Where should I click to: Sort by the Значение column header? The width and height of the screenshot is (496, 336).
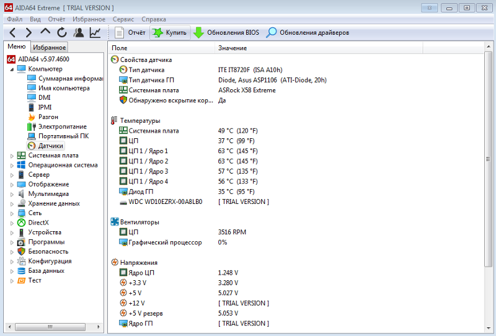click(x=319, y=48)
